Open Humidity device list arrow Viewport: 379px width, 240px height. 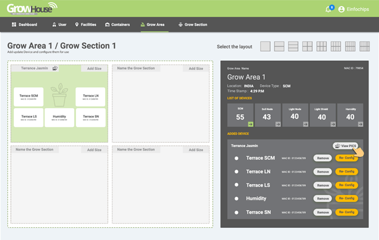click(x=360, y=124)
